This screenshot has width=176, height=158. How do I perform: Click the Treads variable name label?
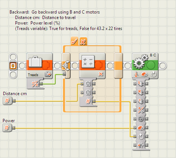[x=33, y=75]
